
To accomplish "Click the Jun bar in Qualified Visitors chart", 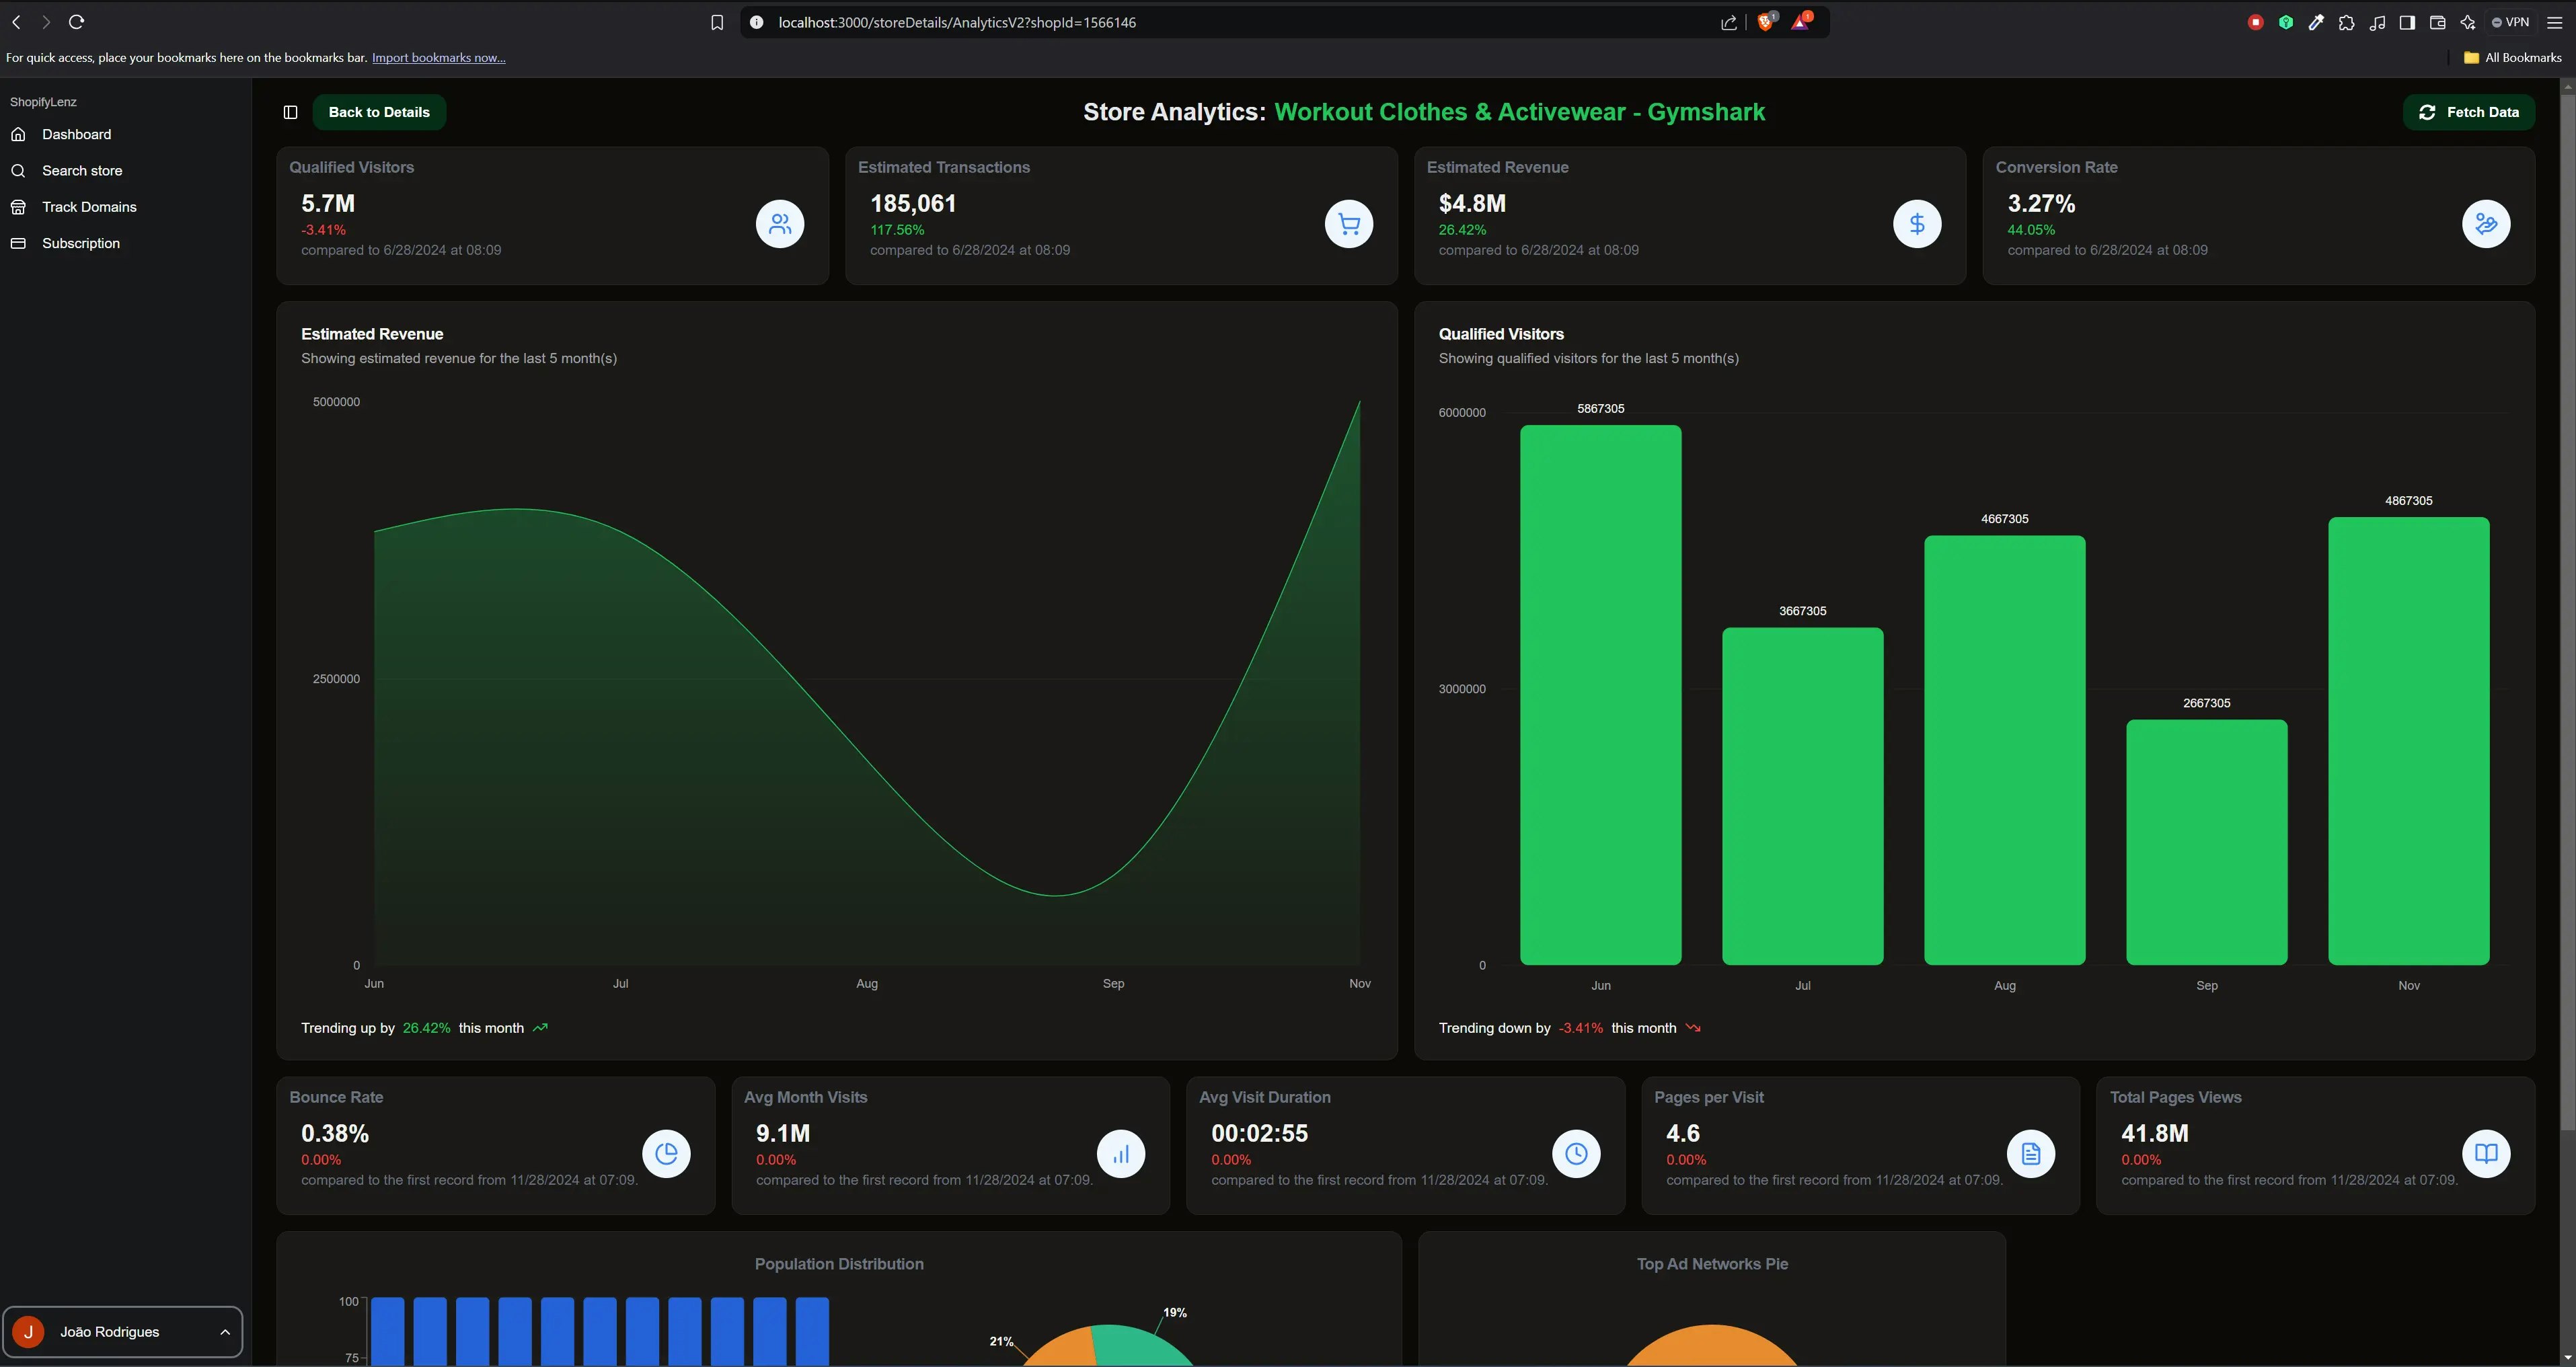I will 1600,695.
